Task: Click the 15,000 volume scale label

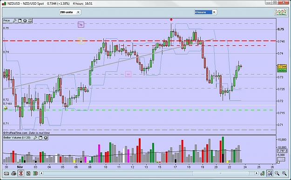Action: 282,139
